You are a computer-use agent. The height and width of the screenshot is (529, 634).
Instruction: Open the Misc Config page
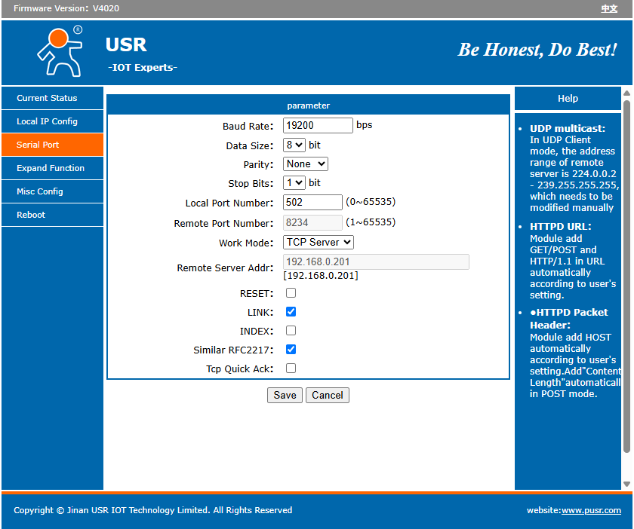[x=52, y=192]
